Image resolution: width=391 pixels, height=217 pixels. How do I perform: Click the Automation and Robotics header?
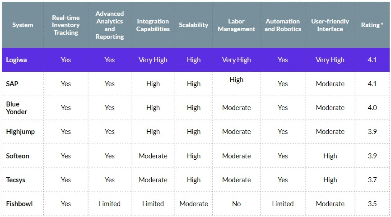283,25
